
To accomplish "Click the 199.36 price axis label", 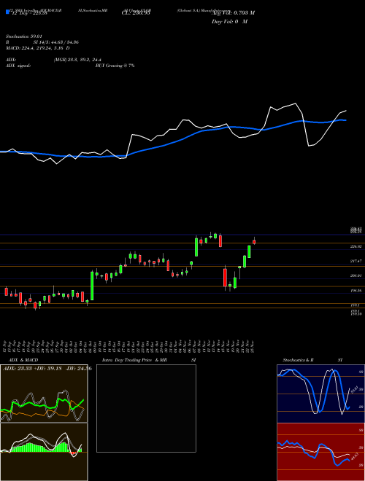I will 356,290.
